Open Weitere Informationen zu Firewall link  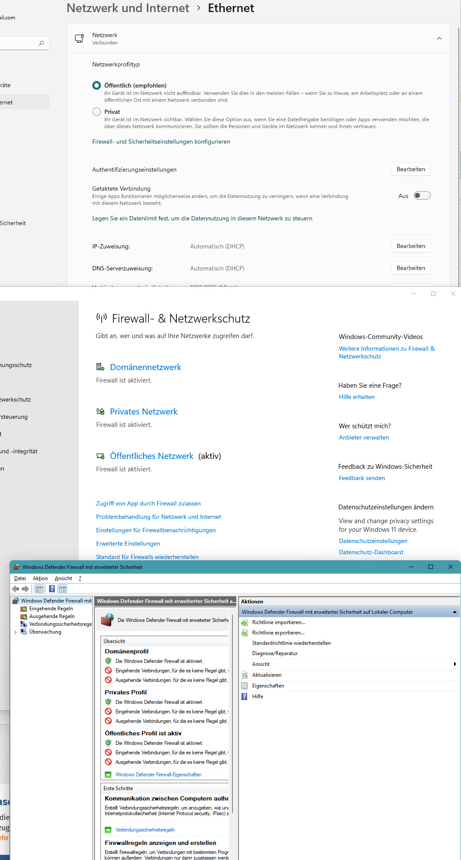(387, 352)
